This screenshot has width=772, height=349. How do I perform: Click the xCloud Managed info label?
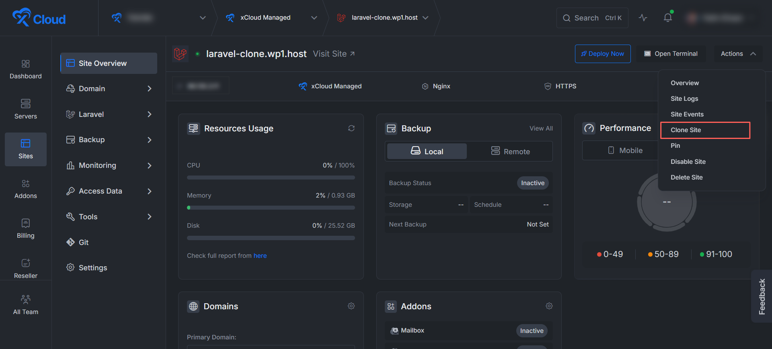click(330, 86)
